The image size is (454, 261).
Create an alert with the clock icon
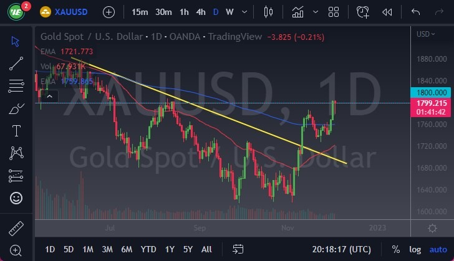coord(363,12)
